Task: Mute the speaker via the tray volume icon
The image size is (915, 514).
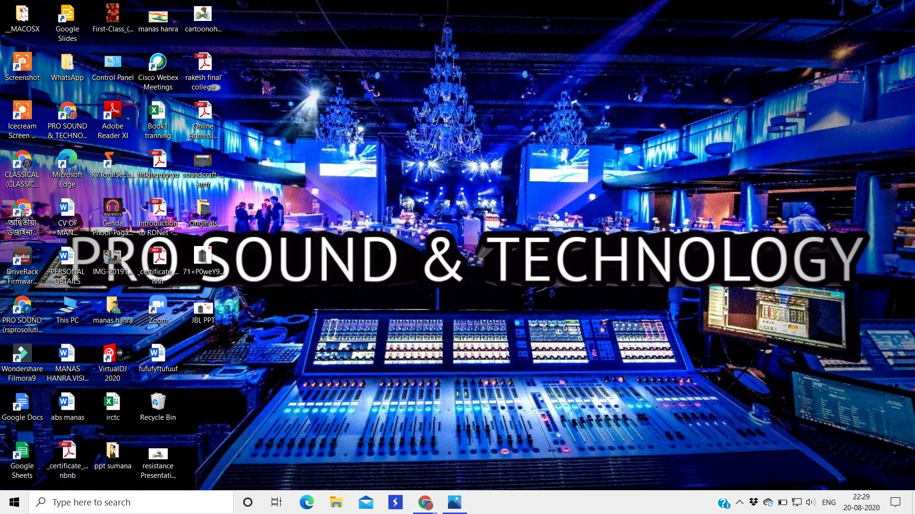Action: 811,502
